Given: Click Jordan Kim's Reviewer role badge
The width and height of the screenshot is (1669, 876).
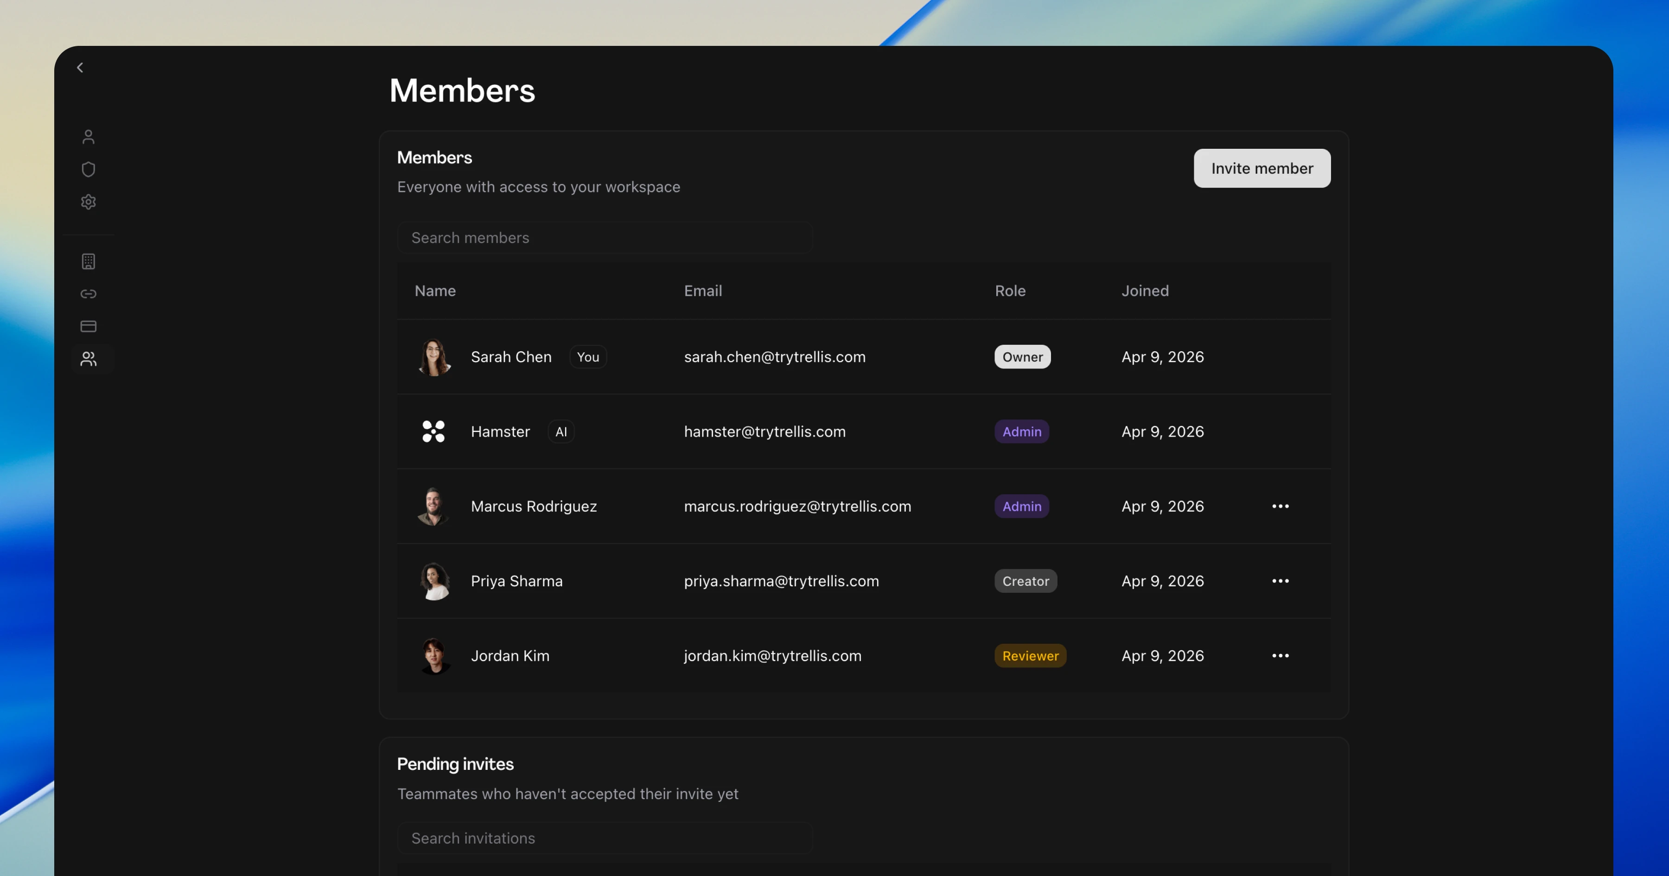Looking at the screenshot, I should point(1030,655).
